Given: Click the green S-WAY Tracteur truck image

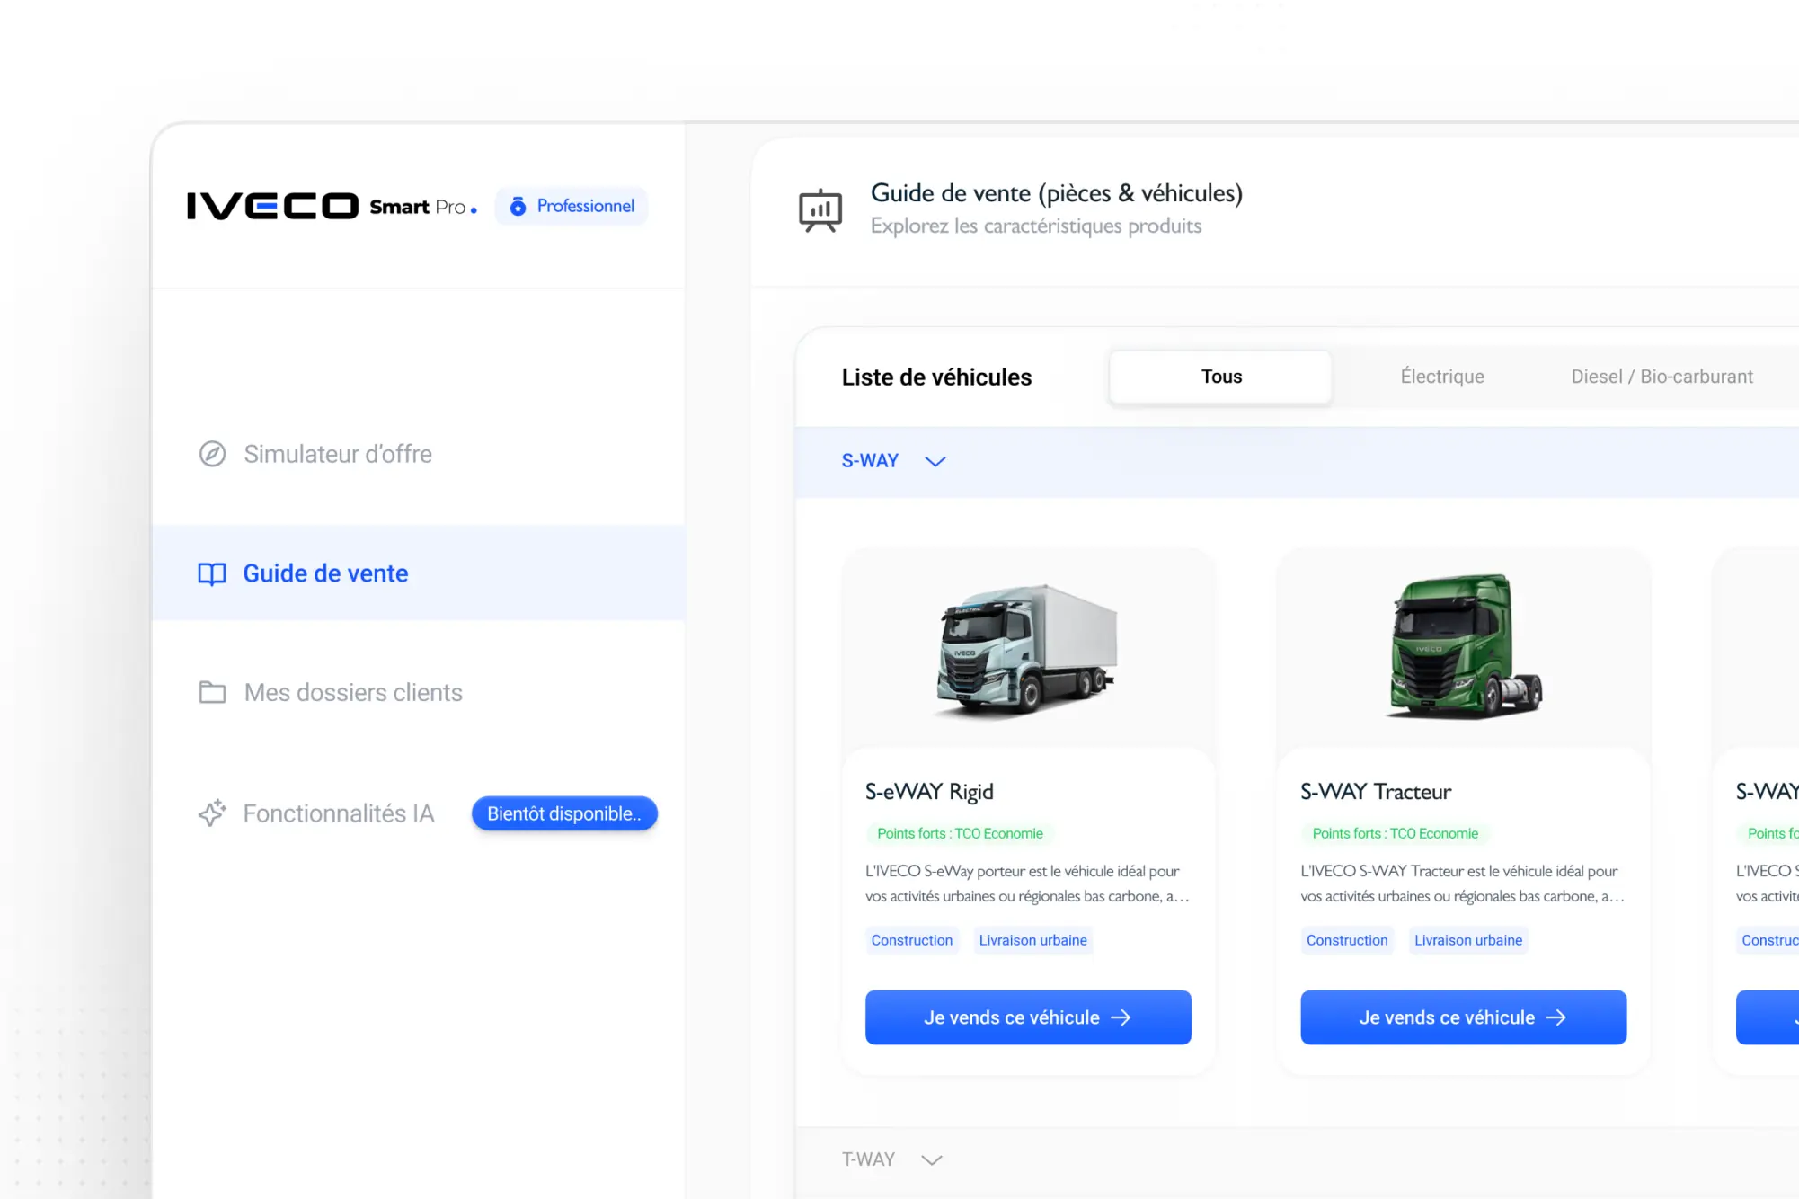Looking at the screenshot, I should 1463,647.
